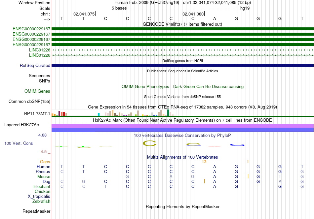The width and height of the screenshot is (314, 219).
Task: Click the ---> sequence direction arrow label
Action: pyautogui.click(x=47, y=19)
